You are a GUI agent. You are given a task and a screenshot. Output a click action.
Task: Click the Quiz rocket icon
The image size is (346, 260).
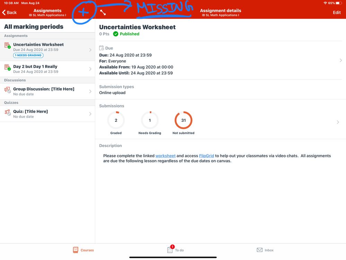(7, 112)
